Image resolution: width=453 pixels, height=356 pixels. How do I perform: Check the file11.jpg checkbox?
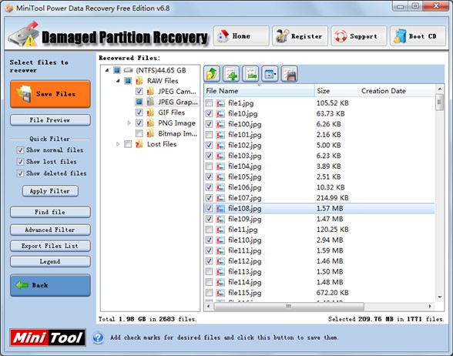click(210, 230)
